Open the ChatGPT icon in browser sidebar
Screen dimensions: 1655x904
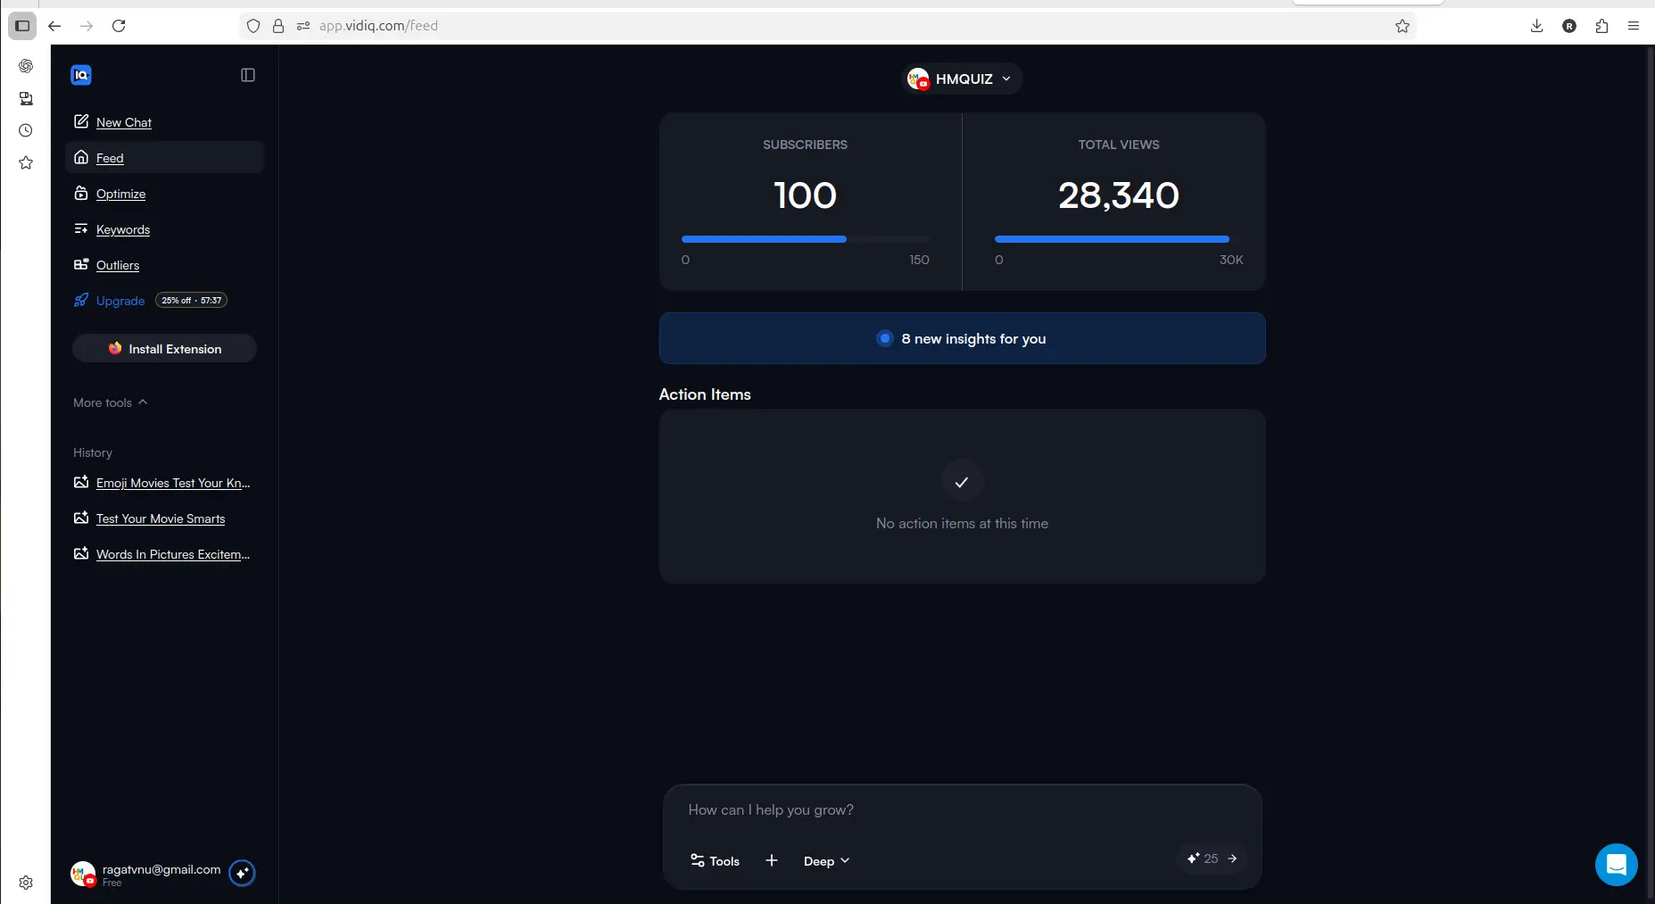pos(26,66)
